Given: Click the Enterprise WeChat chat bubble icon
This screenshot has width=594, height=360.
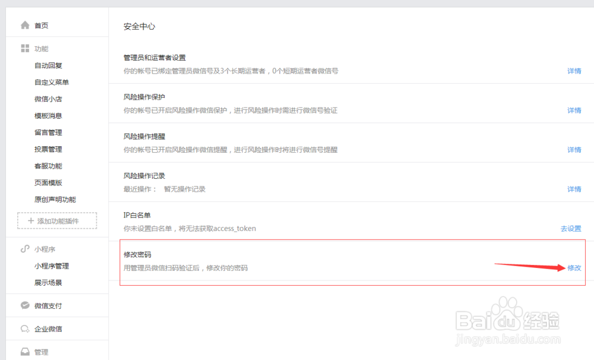Looking at the screenshot, I should (24, 329).
